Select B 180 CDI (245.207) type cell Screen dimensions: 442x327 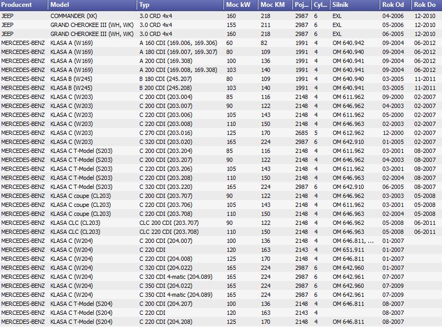[x=166, y=79]
